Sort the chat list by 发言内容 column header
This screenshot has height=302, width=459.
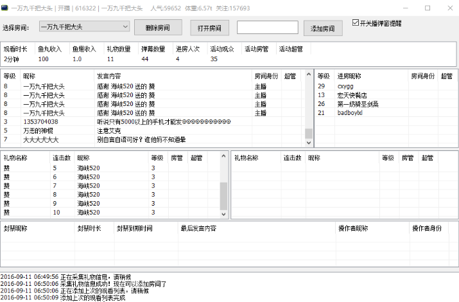coord(109,76)
